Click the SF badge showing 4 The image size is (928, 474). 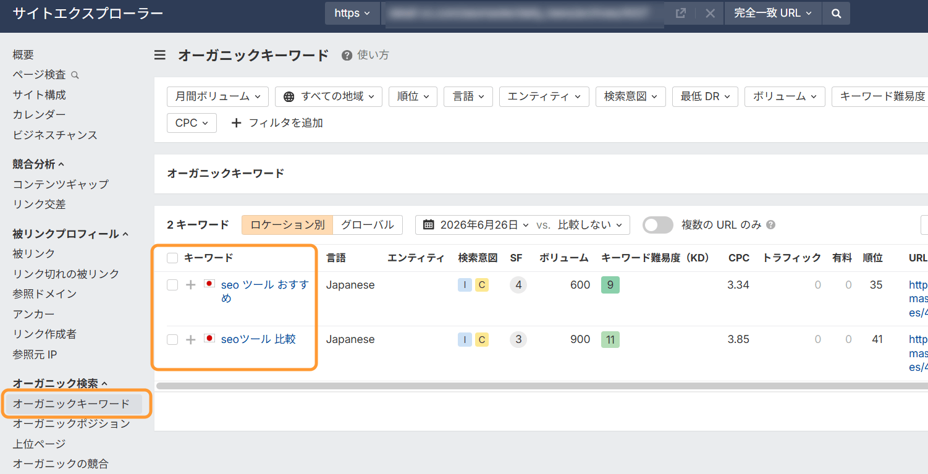(x=518, y=285)
